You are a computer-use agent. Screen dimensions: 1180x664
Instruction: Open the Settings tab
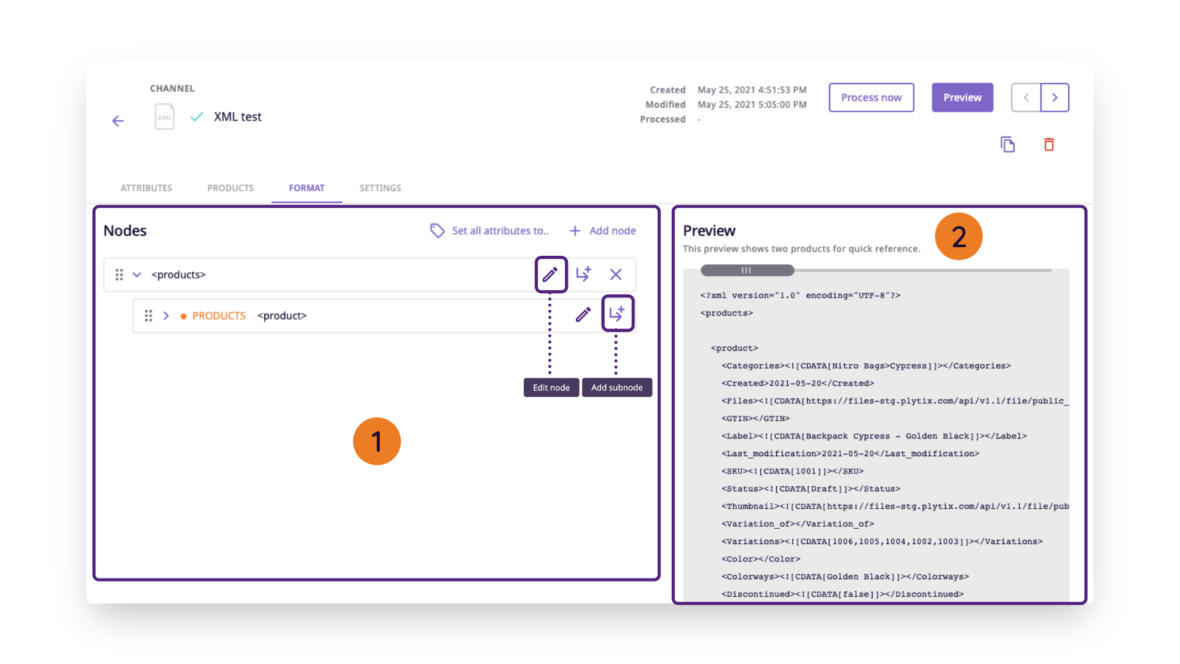pyautogui.click(x=380, y=188)
